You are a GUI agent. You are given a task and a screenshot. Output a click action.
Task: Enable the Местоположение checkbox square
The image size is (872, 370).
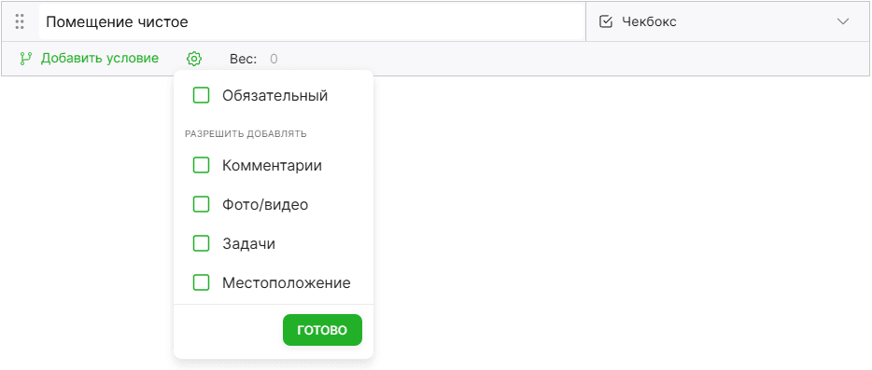(x=201, y=282)
